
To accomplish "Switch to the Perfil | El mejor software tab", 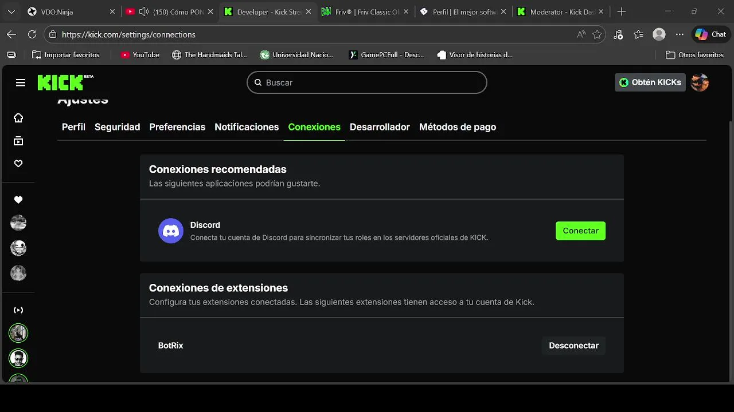I will point(464,11).
